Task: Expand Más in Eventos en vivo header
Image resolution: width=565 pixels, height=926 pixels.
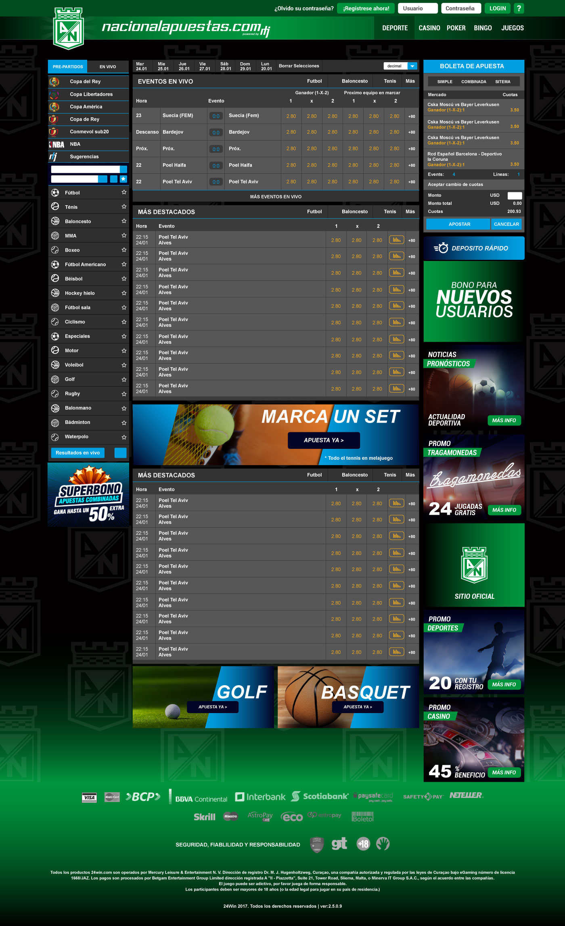Action: [x=410, y=81]
